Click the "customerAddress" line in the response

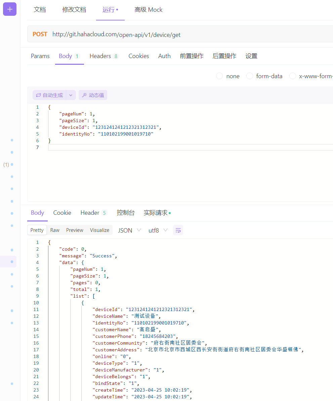coord(198,350)
